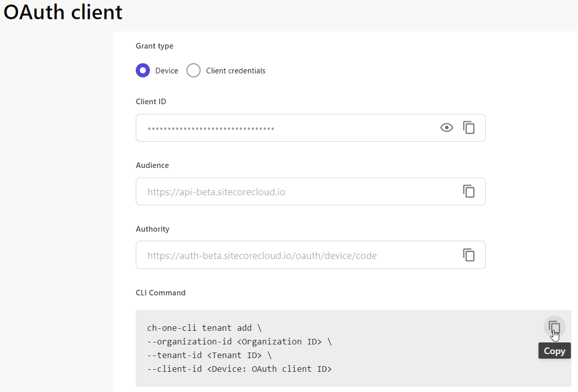Copy the Audience URL
Viewport: 578px width, 392px height.
point(469,191)
